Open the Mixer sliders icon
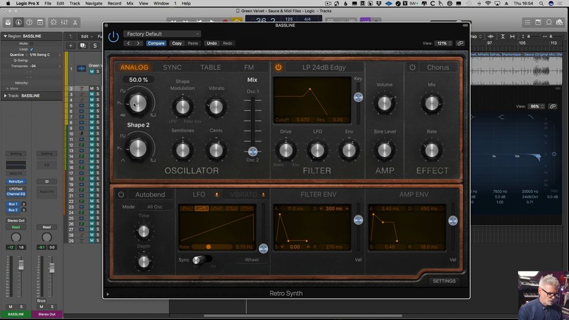The image size is (569, 320). pyautogui.click(x=64, y=22)
